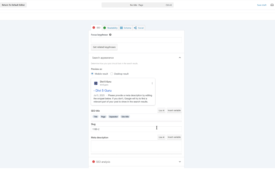Select the Mobile result radio button

pos(92,74)
